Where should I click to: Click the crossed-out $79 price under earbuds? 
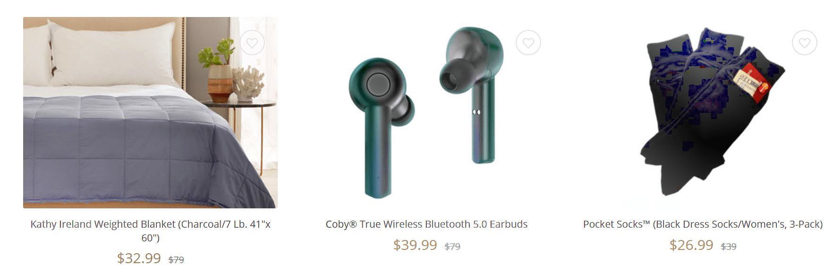point(452,246)
